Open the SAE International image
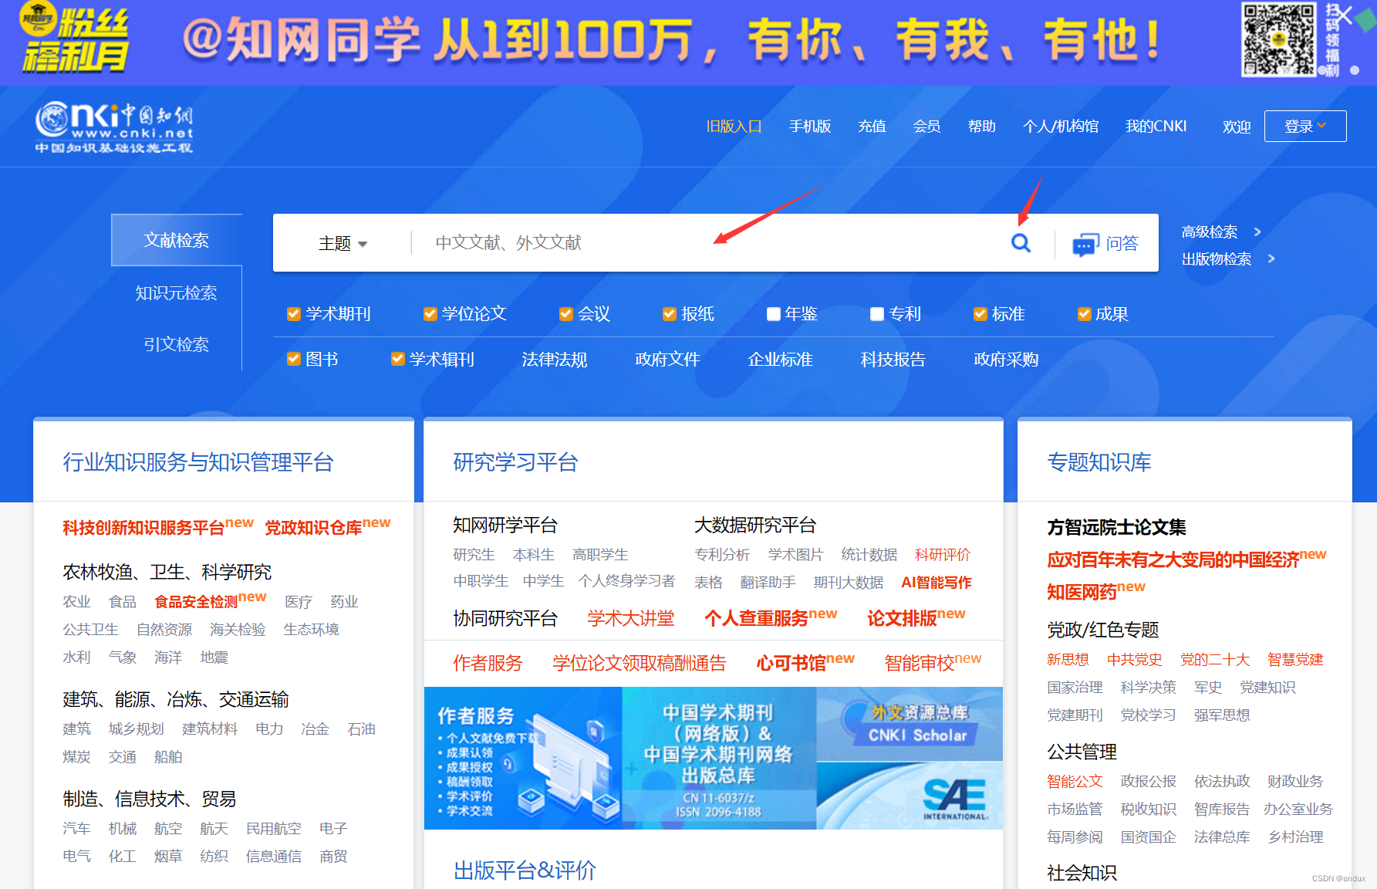Screen dimensions: 1377x889 click(910, 796)
